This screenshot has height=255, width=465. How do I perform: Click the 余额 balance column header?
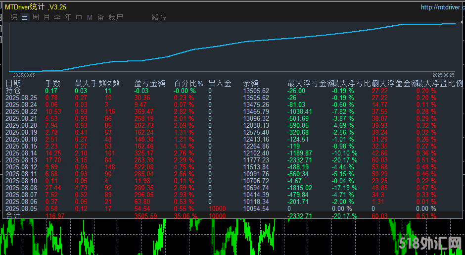click(x=251, y=84)
